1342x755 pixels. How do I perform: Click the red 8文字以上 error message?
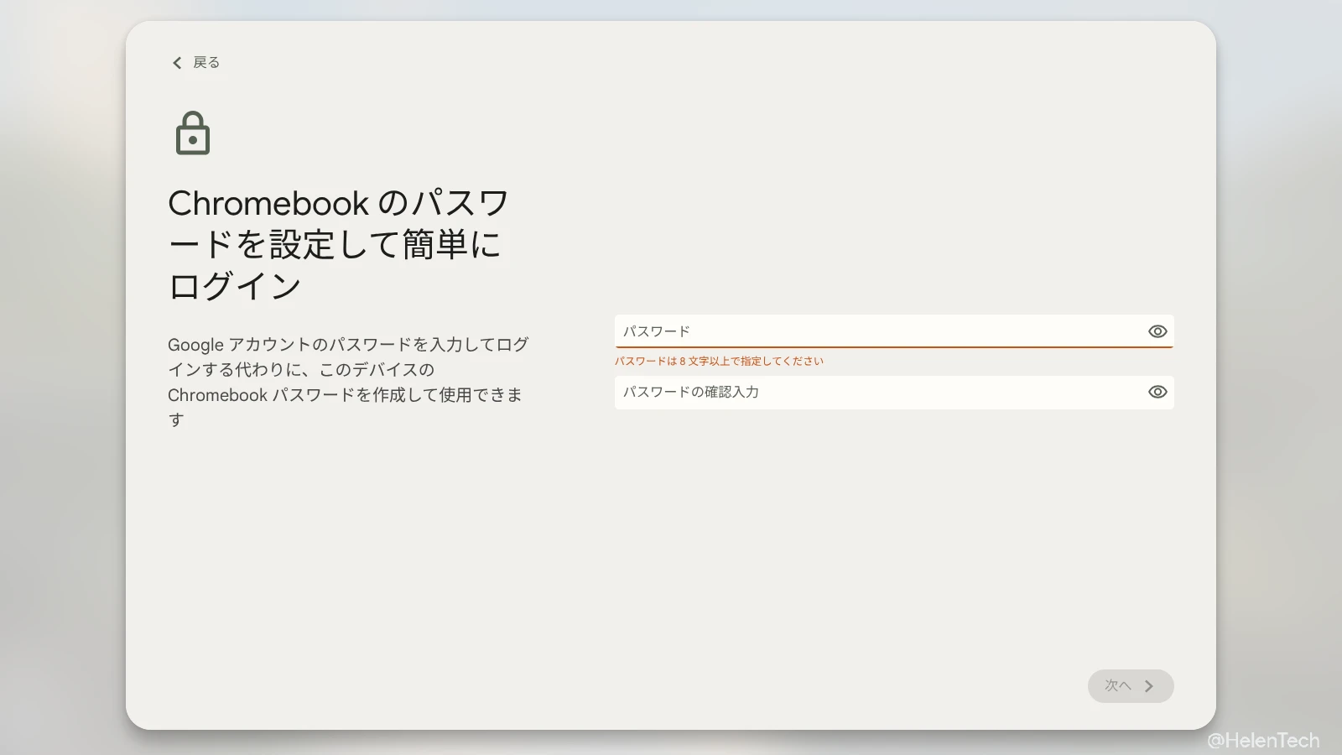(x=719, y=362)
